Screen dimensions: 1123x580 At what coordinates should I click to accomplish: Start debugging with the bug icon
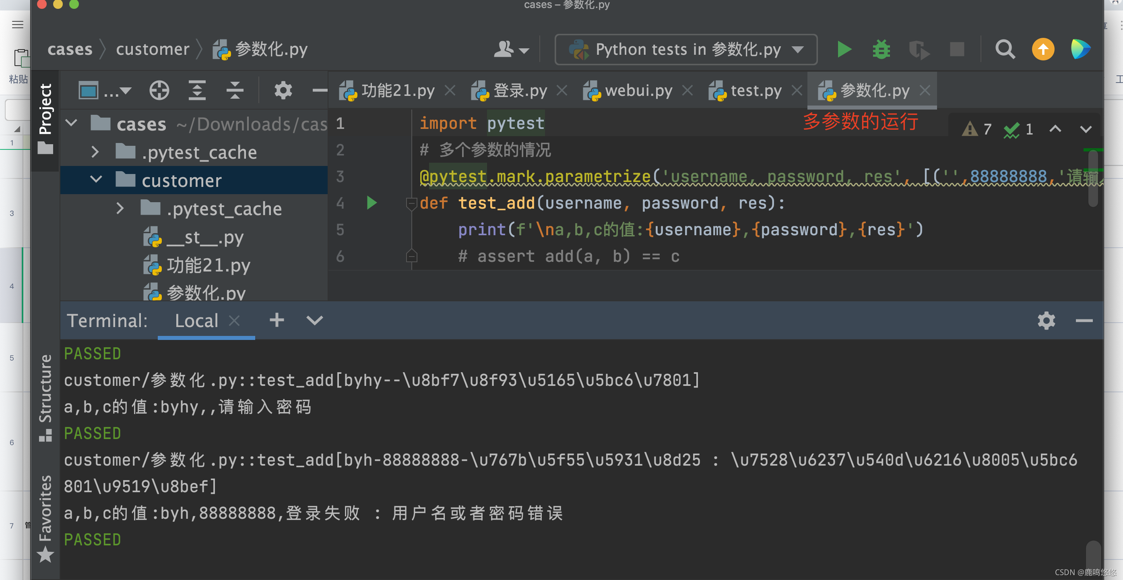[881, 49]
